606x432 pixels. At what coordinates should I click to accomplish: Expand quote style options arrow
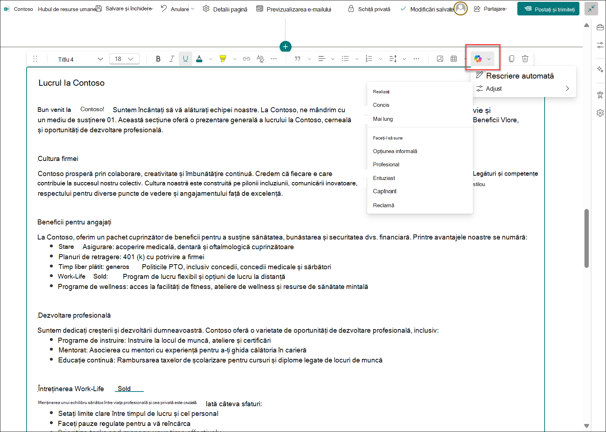[309, 59]
